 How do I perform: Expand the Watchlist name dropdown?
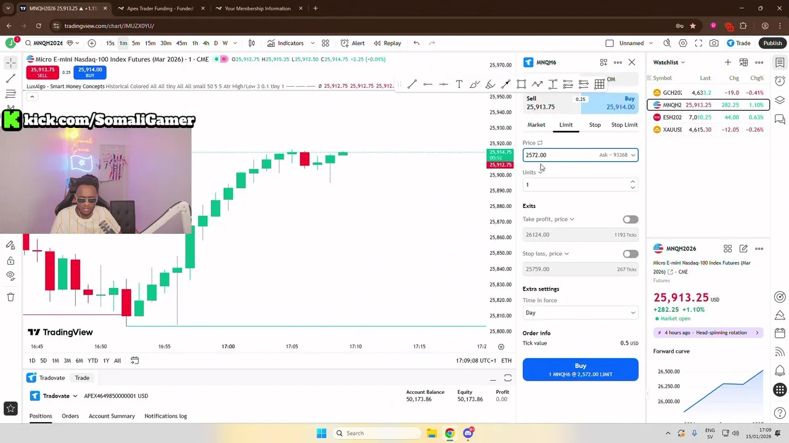coord(669,62)
